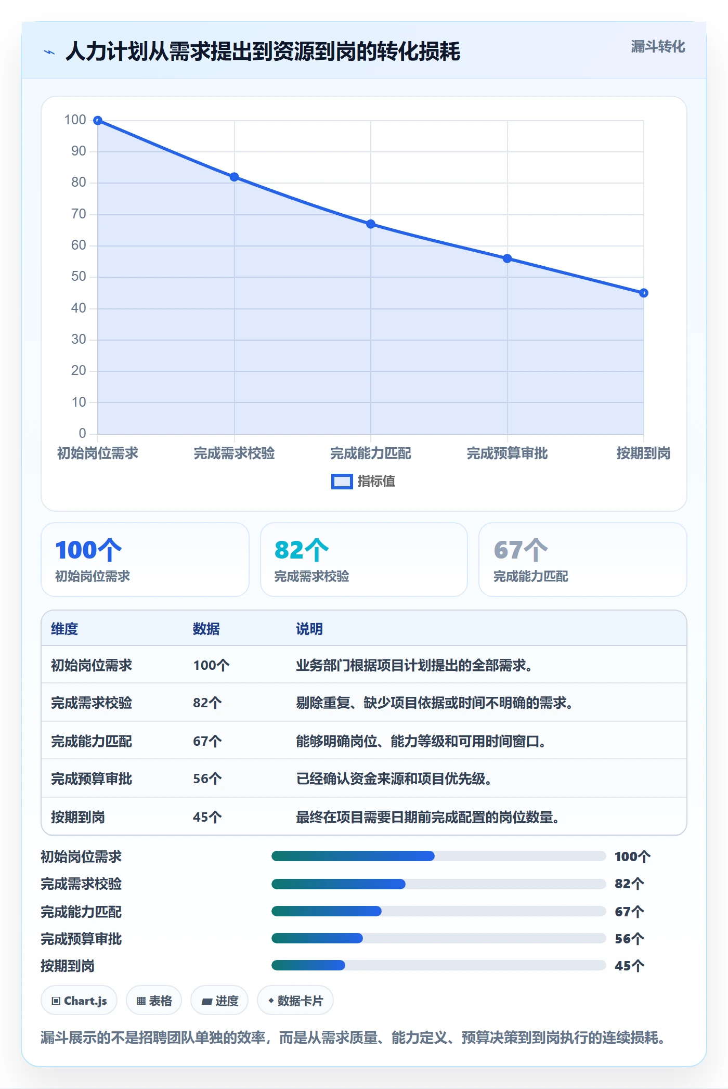This screenshot has width=728, height=1089.
Task: Click the chart point for 按期到岗
Action: pyautogui.click(x=644, y=293)
